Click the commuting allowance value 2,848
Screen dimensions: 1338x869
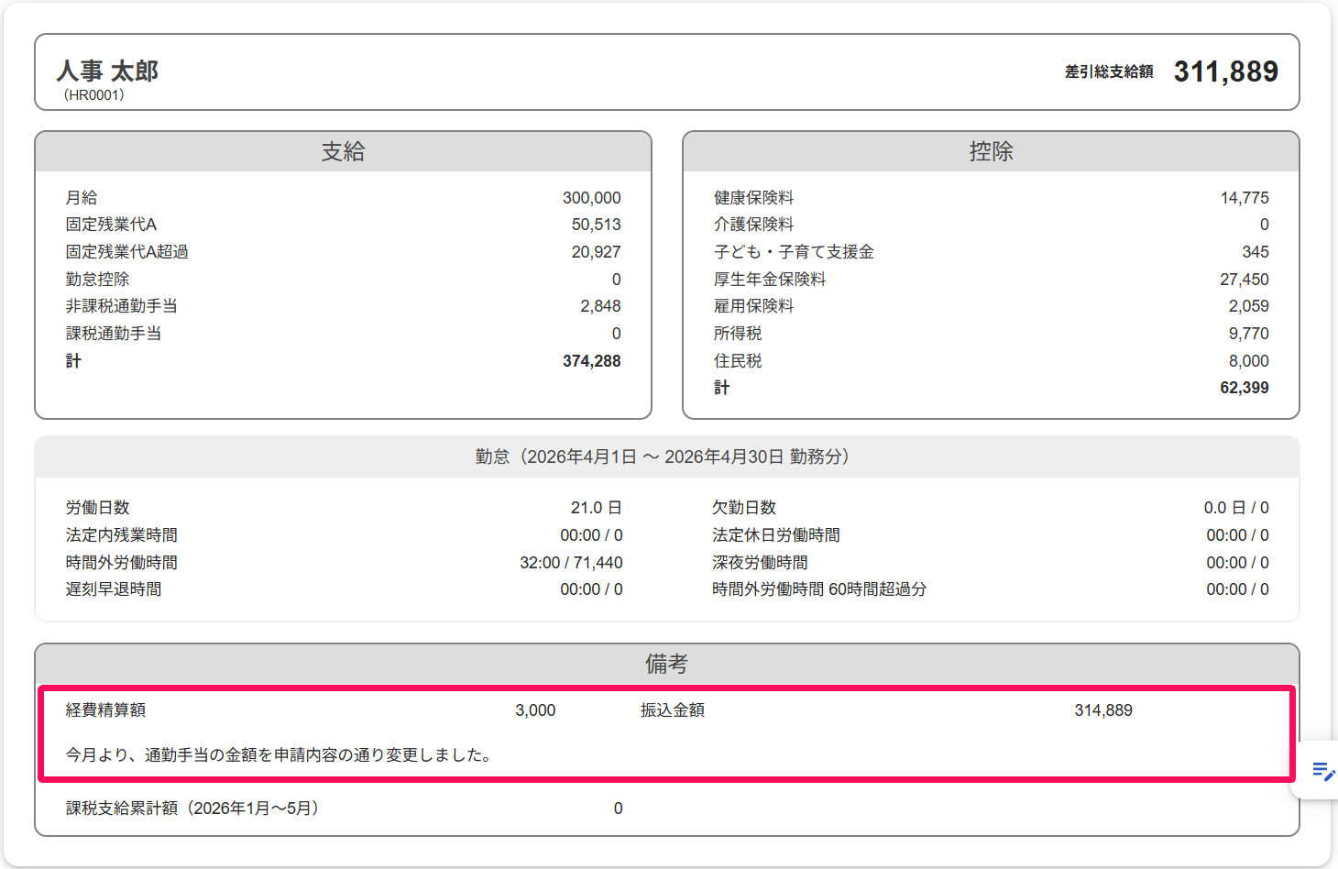600,306
